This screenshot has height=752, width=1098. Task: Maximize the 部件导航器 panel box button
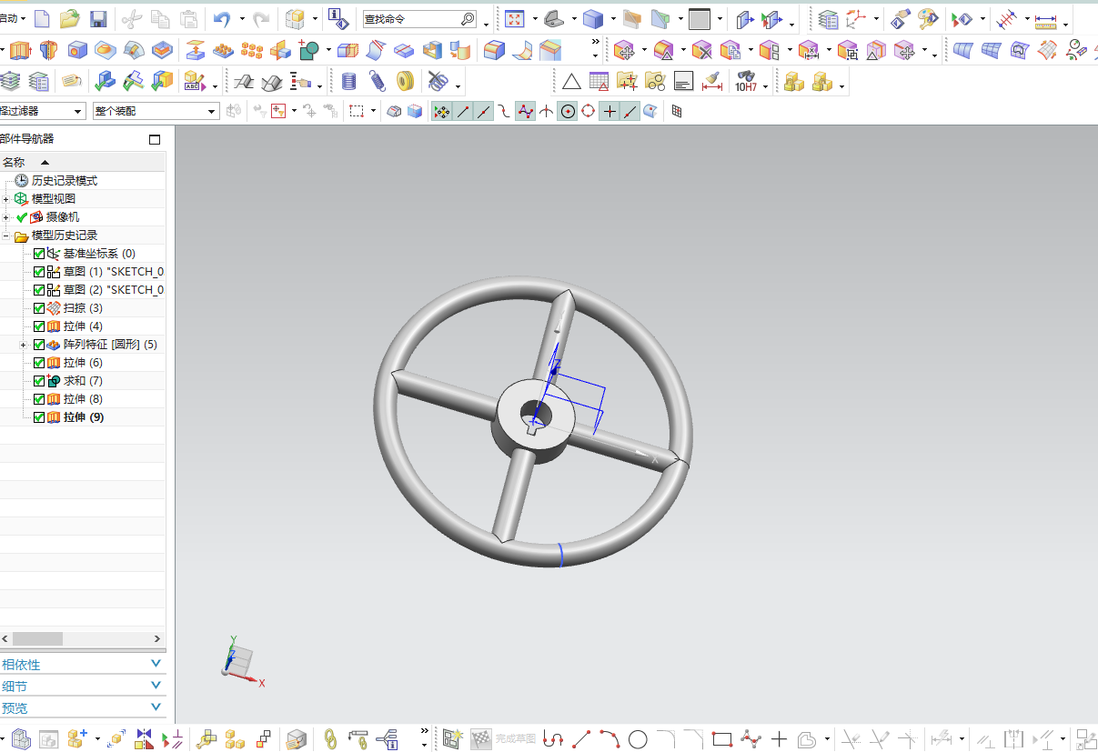click(155, 139)
